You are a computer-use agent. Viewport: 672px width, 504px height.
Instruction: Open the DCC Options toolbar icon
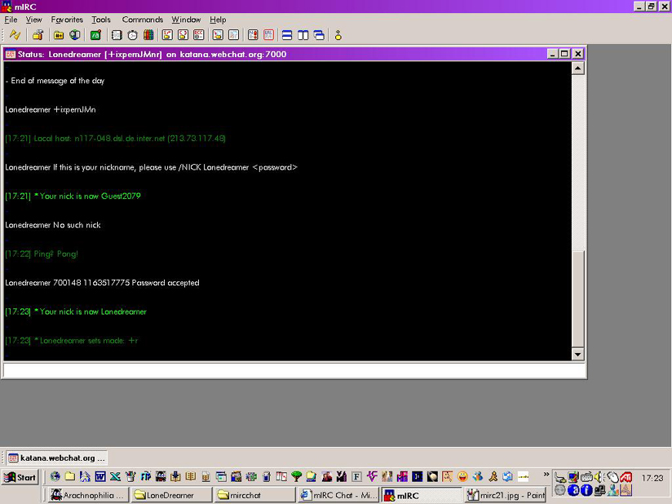point(198,35)
